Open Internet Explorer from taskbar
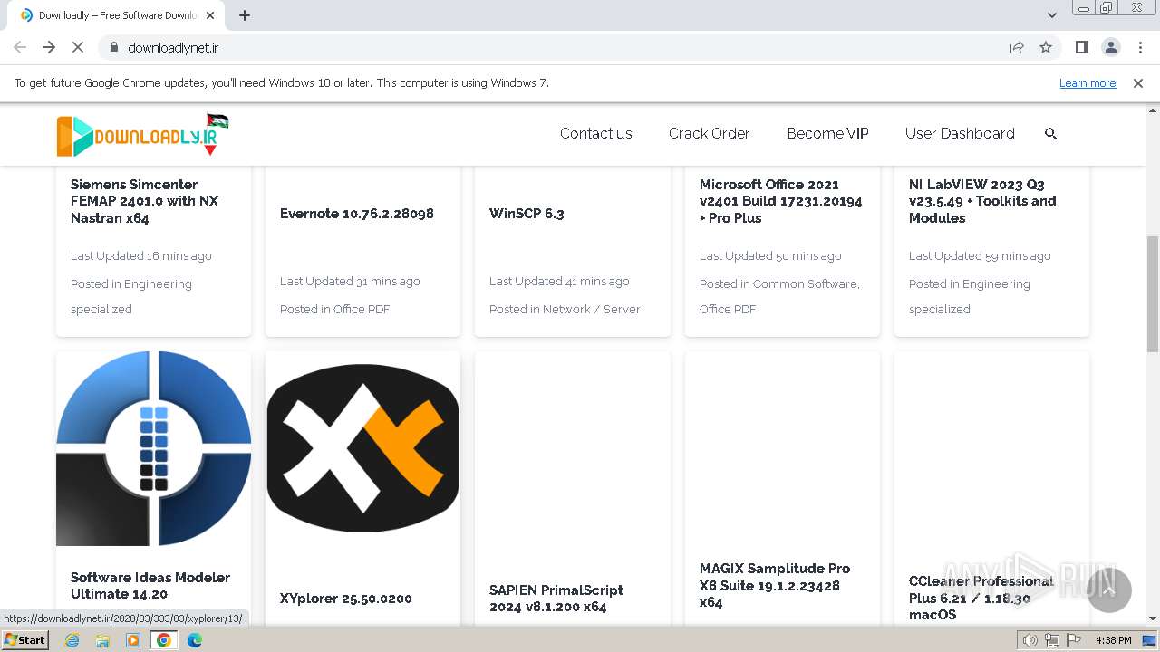1160x652 pixels. 72,640
